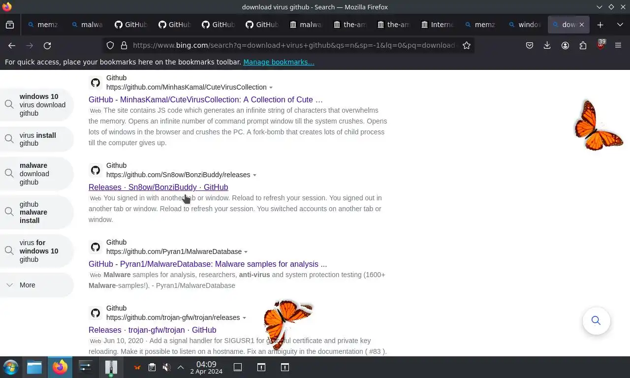Screen dimensions: 630x378
Task: Expand caret beside CuteVirusCollection URL
Action: 271,88
